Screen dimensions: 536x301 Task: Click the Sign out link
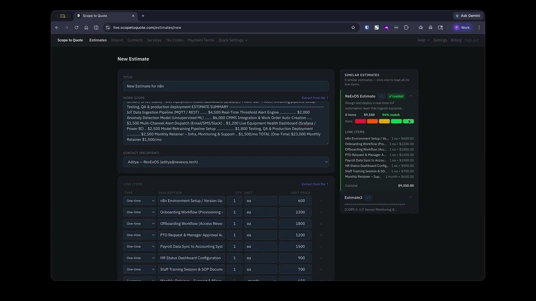click(x=472, y=40)
